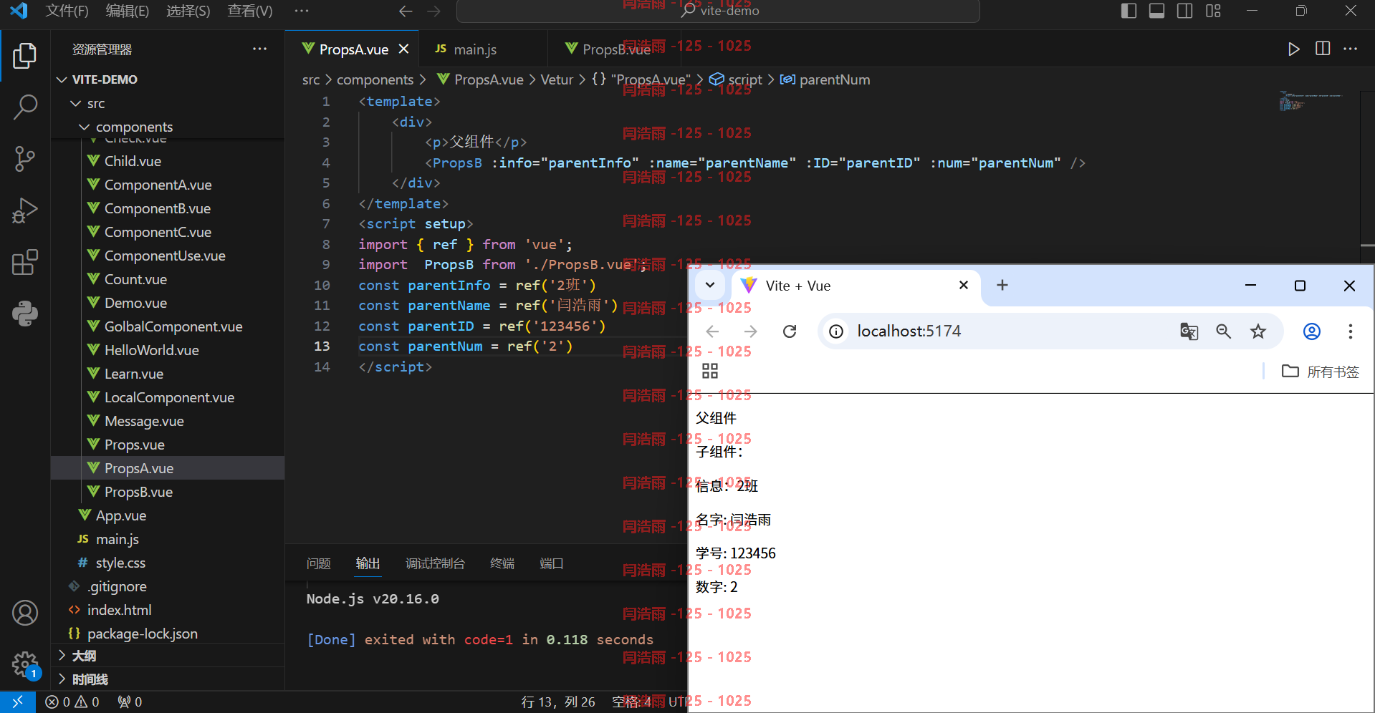Open the title bar overflow menu
The height and width of the screenshot is (713, 1375).
pos(302,11)
